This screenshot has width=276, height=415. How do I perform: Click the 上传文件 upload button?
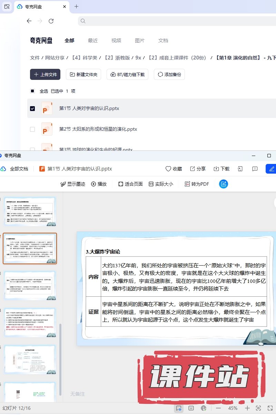coord(45,74)
